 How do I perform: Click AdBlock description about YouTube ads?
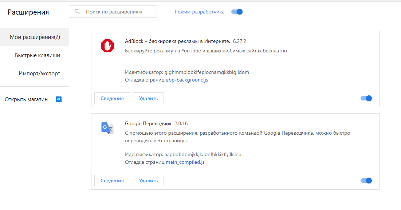point(207,51)
